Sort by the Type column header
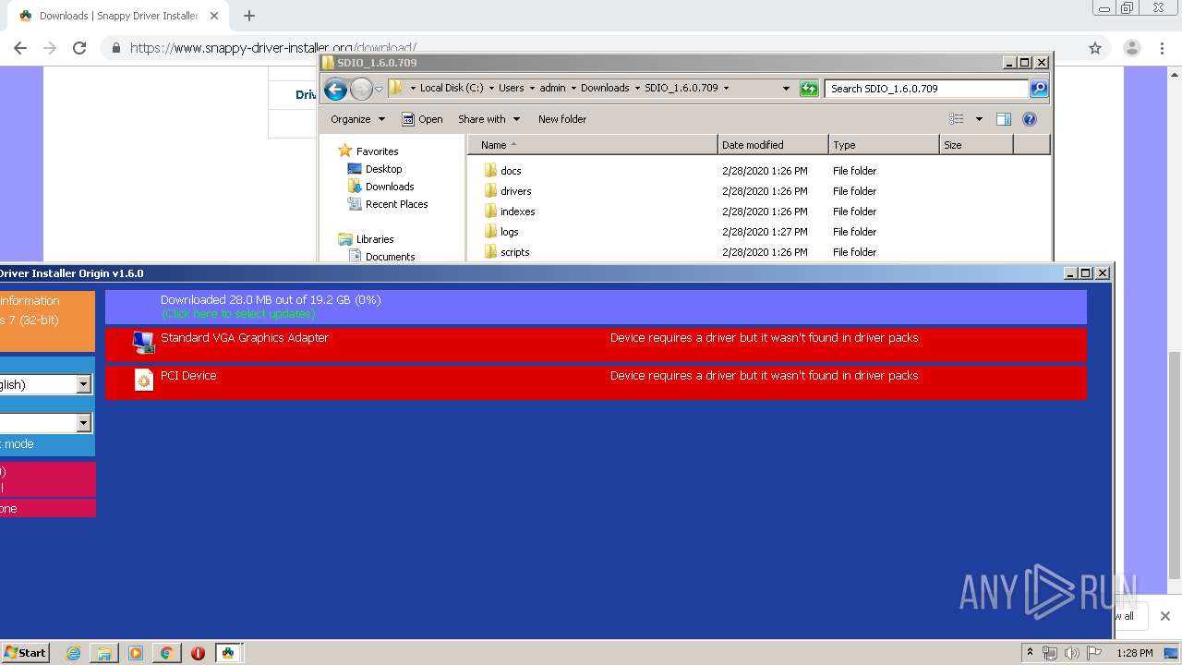The height and width of the screenshot is (665, 1182). click(x=884, y=145)
